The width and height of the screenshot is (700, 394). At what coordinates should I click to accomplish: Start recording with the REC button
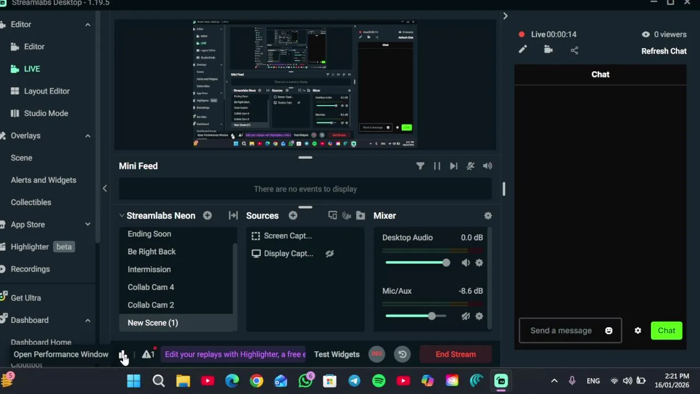click(377, 354)
